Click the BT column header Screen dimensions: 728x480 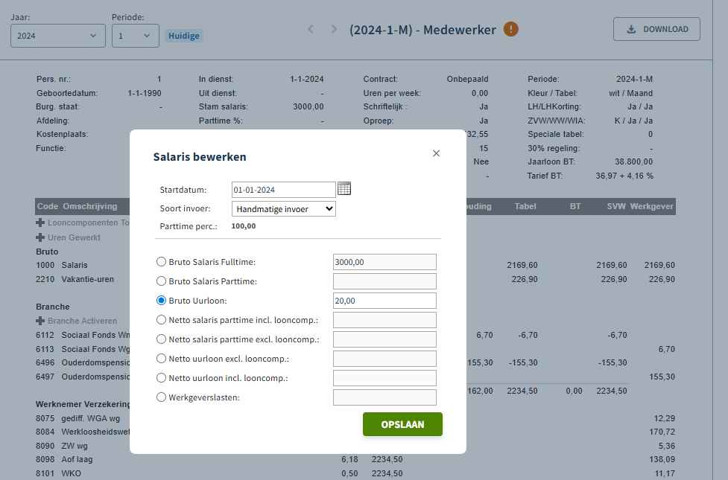tap(575, 206)
